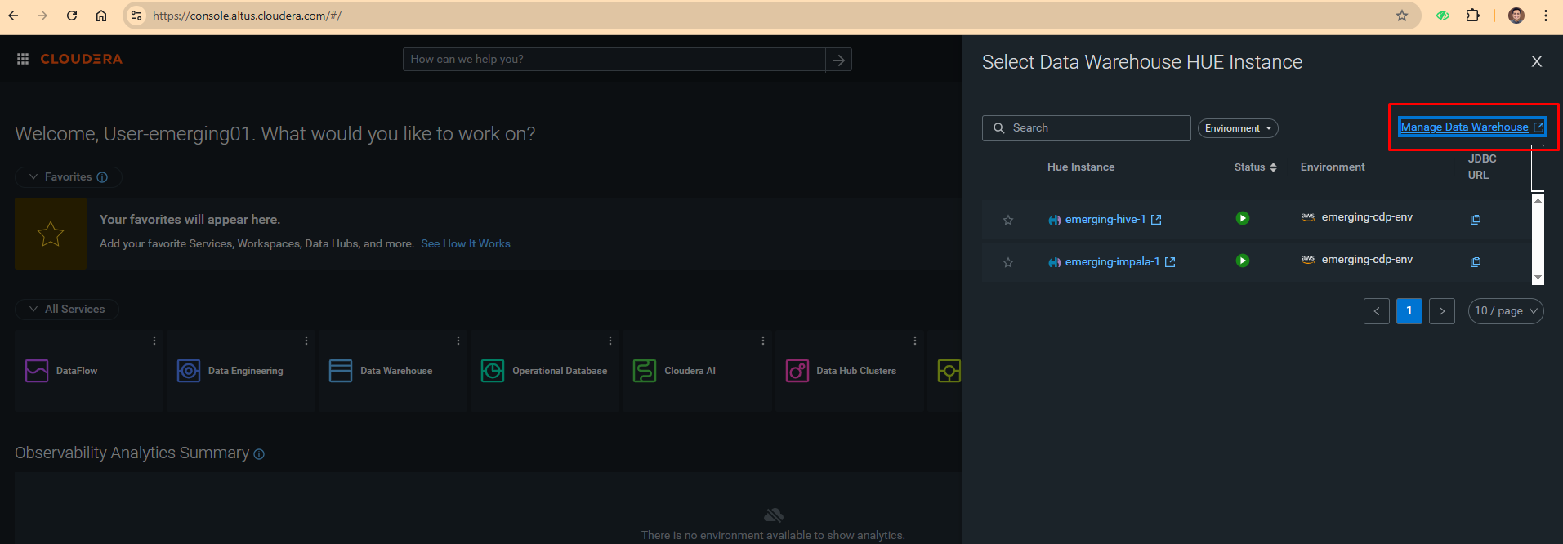Open DataFlow tile options menu
Viewport: 1563px width, 544px height.
point(154,341)
